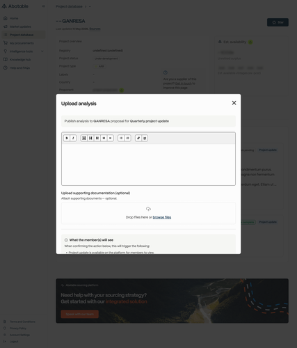Click into the analysis text editor area

(x=148, y=164)
